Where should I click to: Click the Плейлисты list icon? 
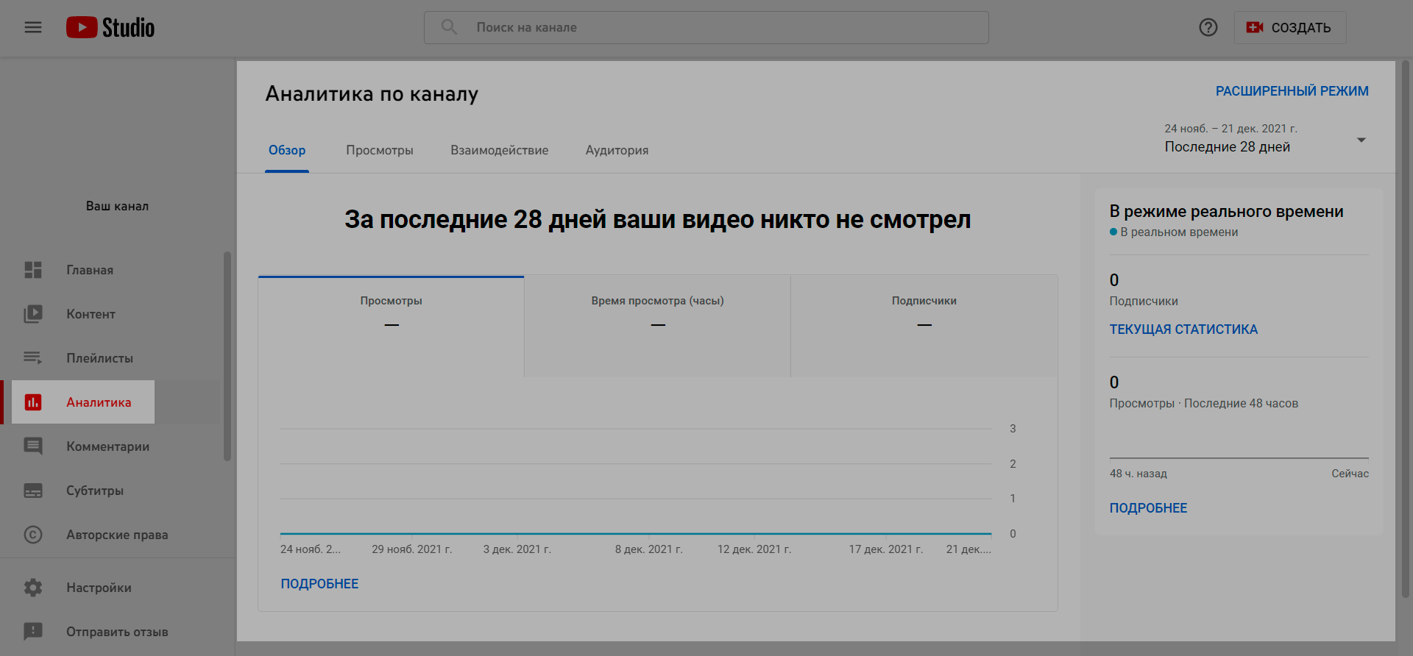(x=33, y=358)
